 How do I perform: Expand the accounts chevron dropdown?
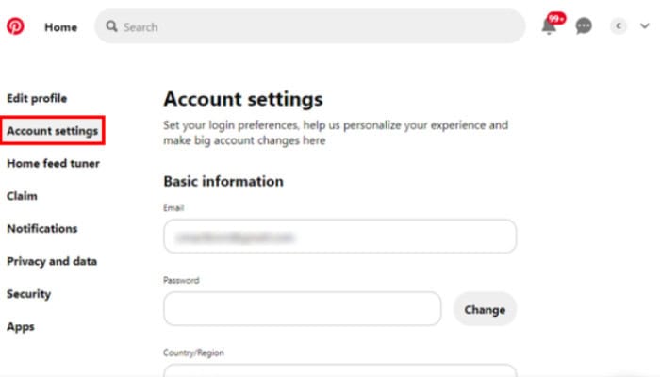pos(644,26)
